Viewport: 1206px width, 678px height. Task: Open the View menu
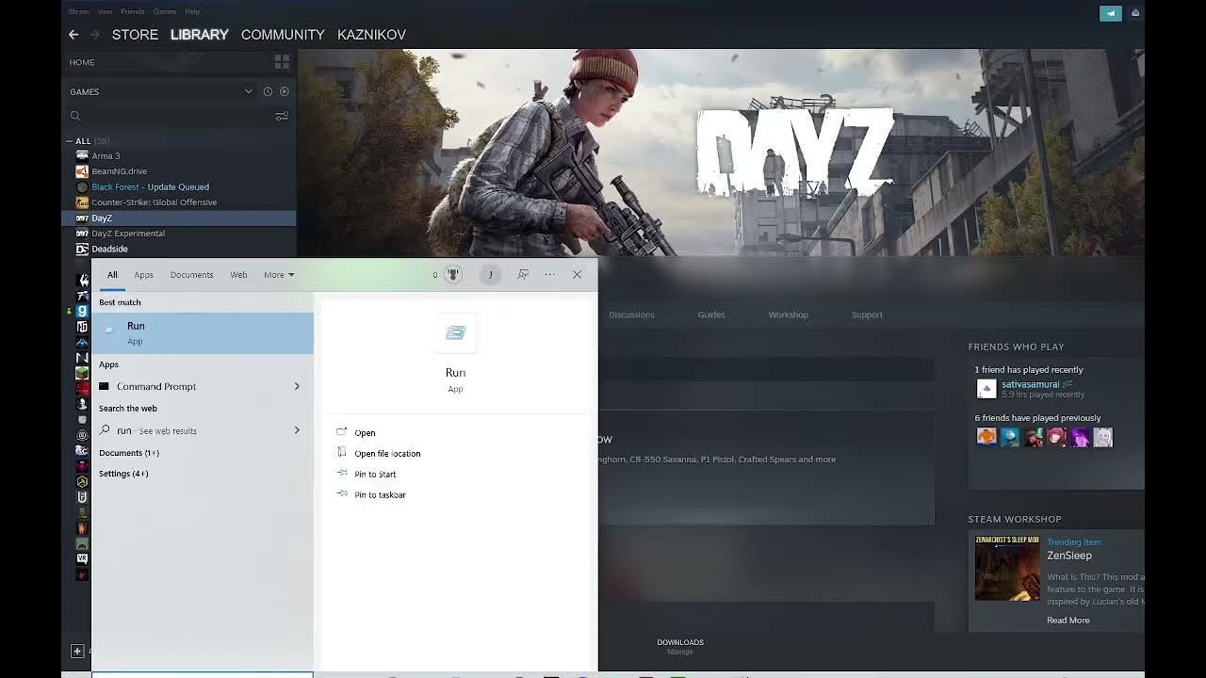[105, 11]
